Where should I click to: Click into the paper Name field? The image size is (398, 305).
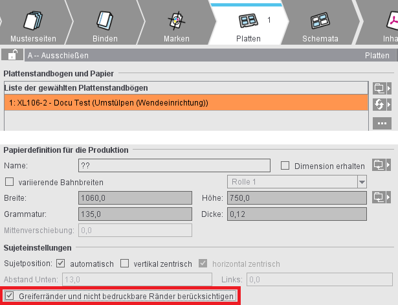(x=174, y=166)
